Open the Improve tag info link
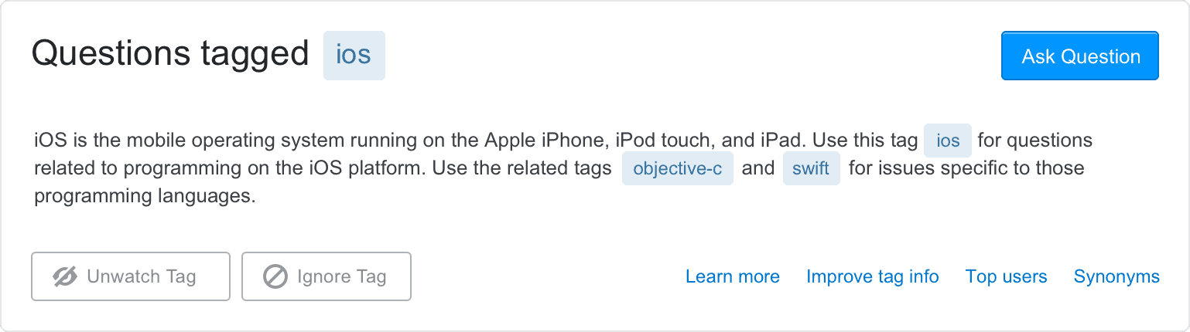Image resolution: width=1190 pixels, height=332 pixels. click(873, 276)
